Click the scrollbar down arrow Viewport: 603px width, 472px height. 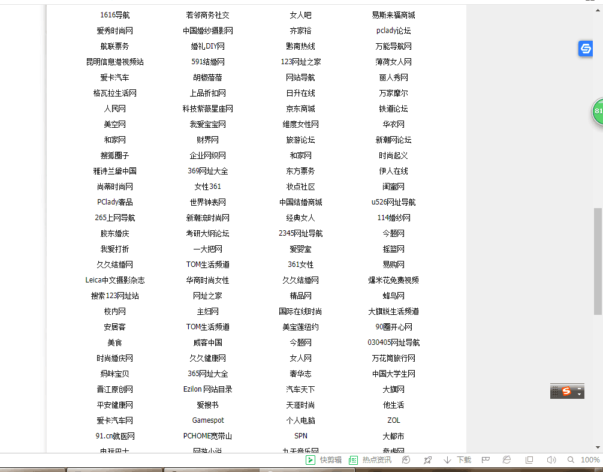coord(598,447)
